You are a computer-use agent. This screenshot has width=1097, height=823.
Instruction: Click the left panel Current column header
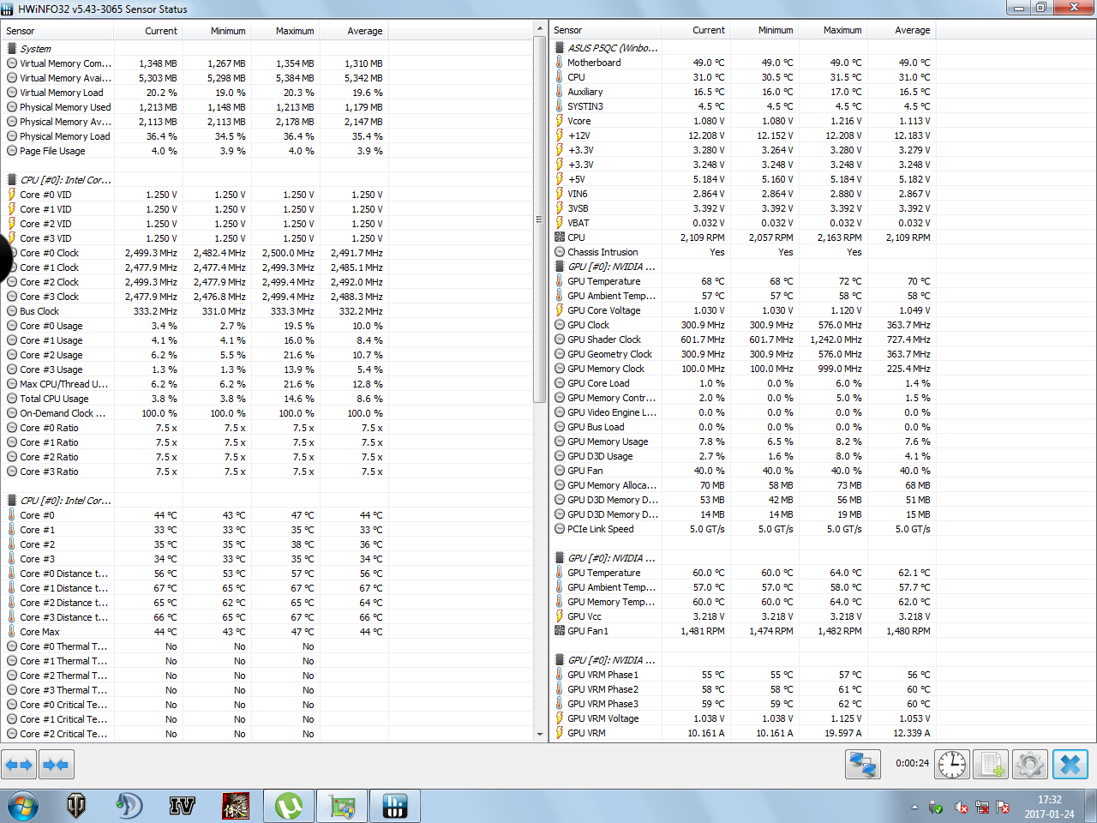click(147, 31)
